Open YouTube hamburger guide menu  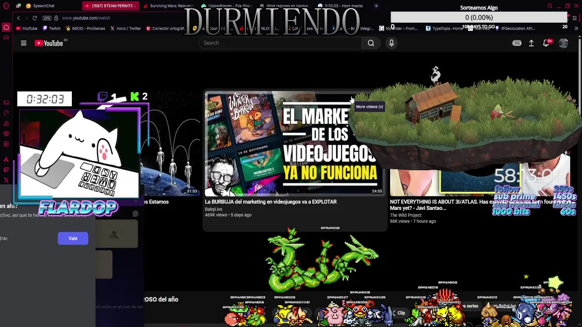coord(24,43)
